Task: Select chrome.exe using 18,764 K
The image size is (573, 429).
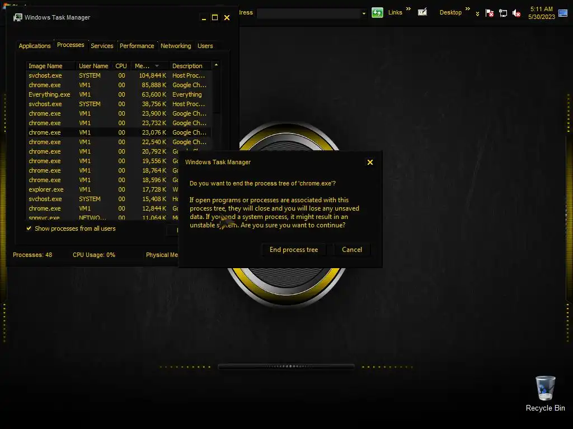Action: 102,170
